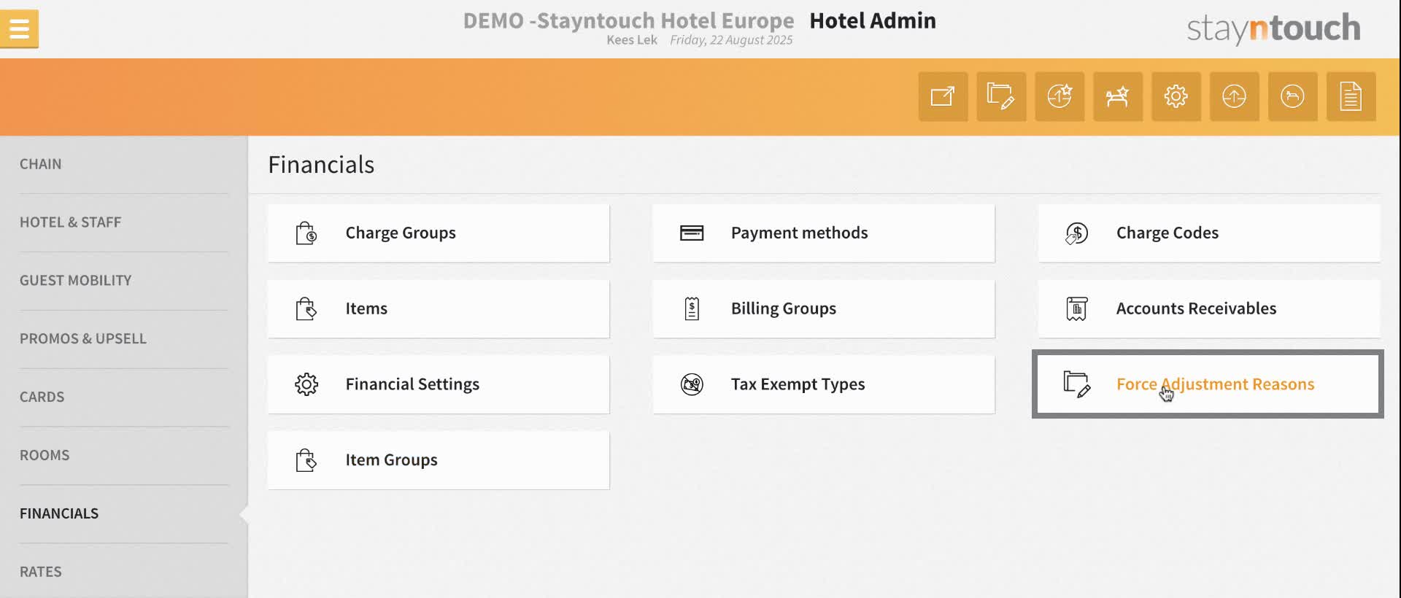The height and width of the screenshot is (598, 1401).
Task: Click the circled up-arrow shortcut icon
Action: pyautogui.click(x=1235, y=96)
